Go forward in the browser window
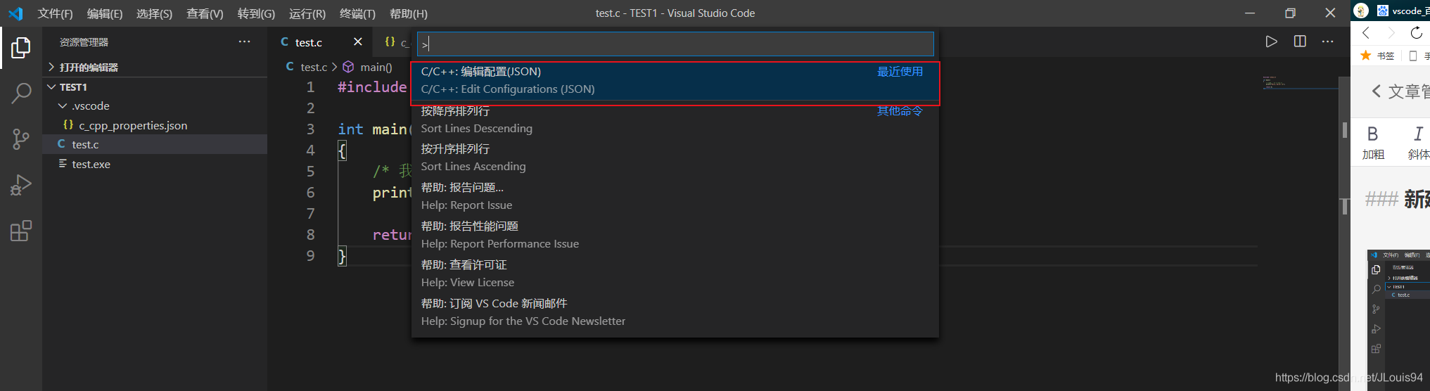Screen dimensions: 1430x391 tap(1391, 32)
